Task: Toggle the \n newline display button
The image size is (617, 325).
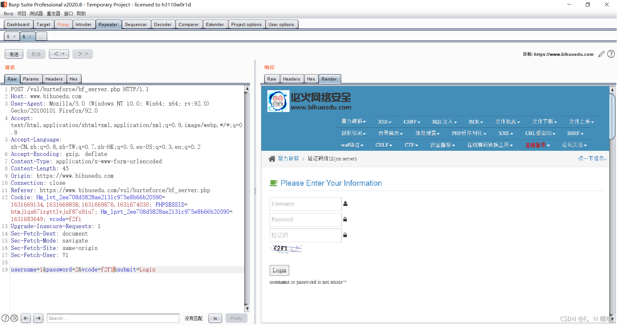Action: 215,318
